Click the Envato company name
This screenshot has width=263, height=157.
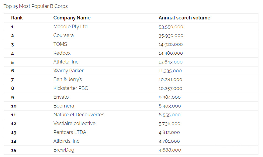click(x=61, y=97)
